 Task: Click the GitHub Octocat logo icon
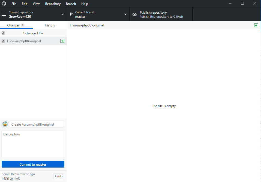(x=4, y=4)
